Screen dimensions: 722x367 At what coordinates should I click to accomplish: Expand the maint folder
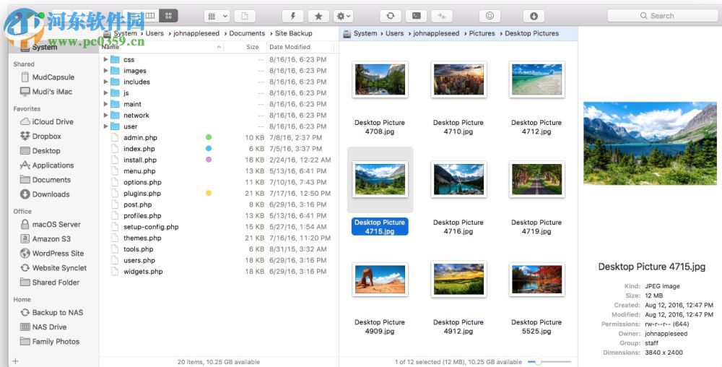(x=105, y=104)
